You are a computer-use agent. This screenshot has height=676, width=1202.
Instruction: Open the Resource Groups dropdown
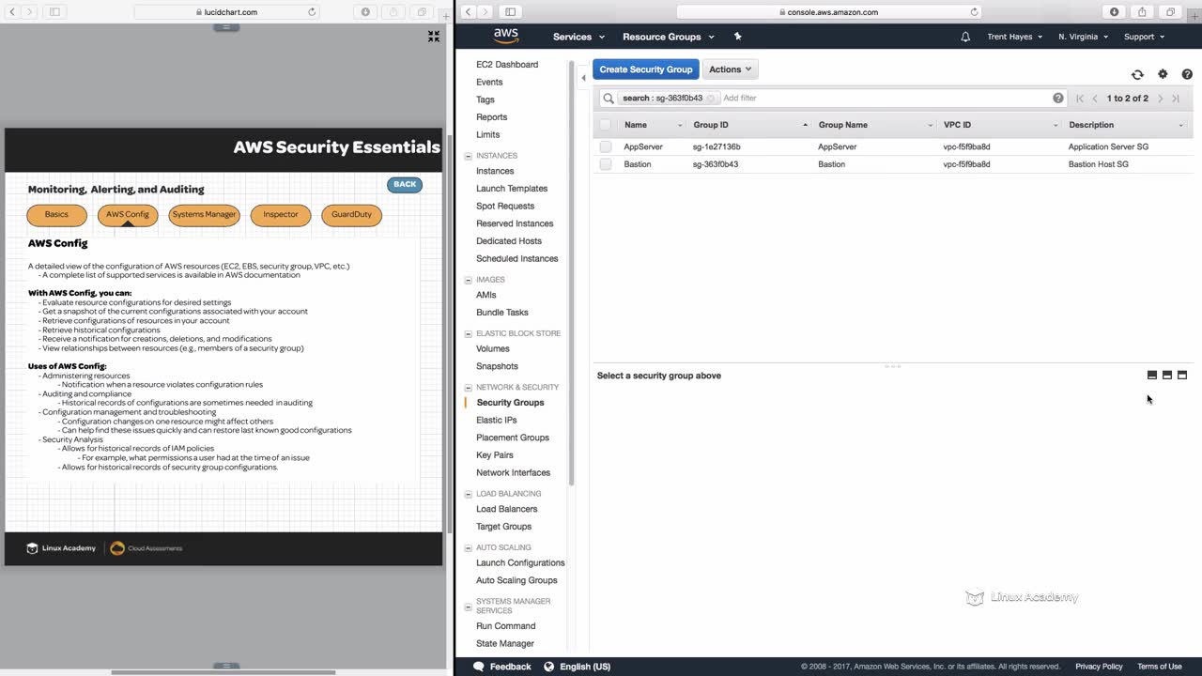tap(669, 37)
